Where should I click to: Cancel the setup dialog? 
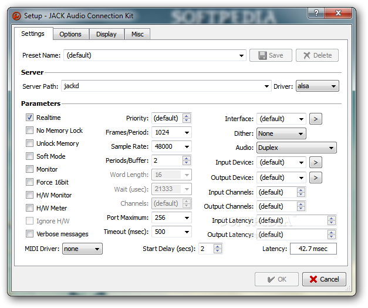coord(324,279)
